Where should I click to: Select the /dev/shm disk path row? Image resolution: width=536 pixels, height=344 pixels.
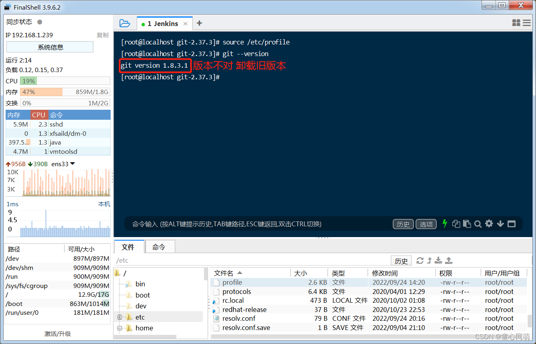(57, 268)
